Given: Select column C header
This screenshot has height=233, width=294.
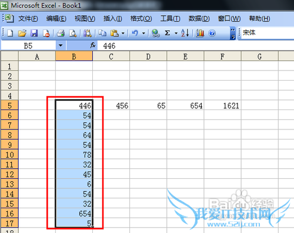Looking at the screenshot, I should click(111, 56).
